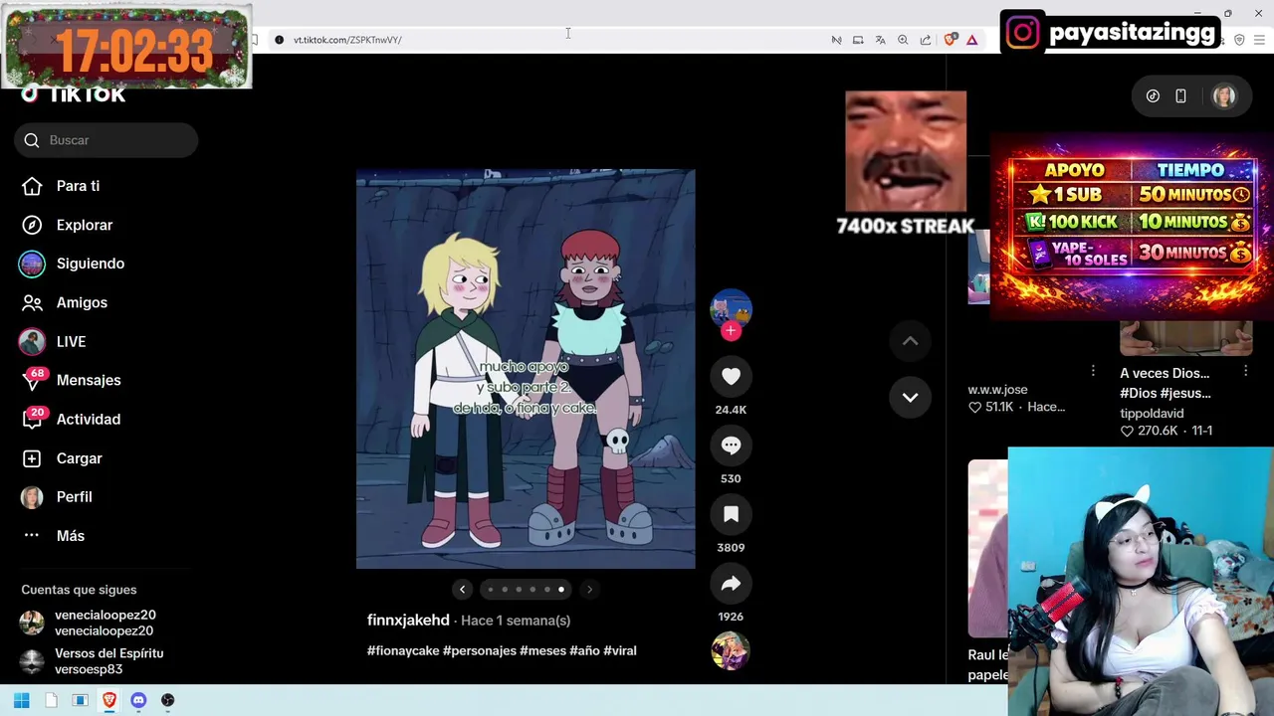
Task: Show next photo in the carousel
Action: tap(589, 590)
